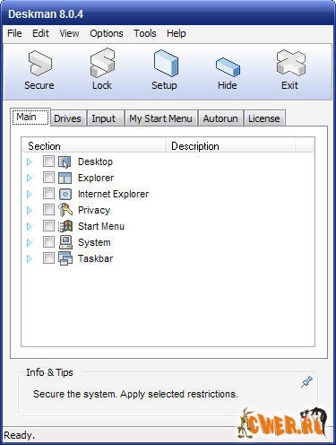Click the Start Menu section icon
This screenshot has height=445, width=336.
point(65,226)
